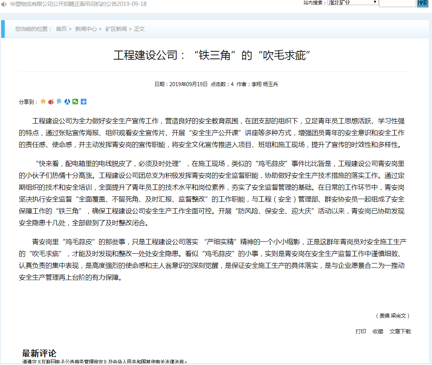Share article via WeChat icon

pyautogui.click(x=75, y=102)
